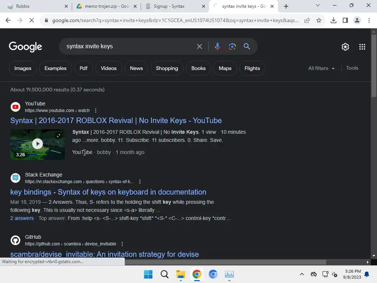Screen dimensions: 377x283
Task: Open File Explorer from taskbar
Action: click(x=180, y=274)
